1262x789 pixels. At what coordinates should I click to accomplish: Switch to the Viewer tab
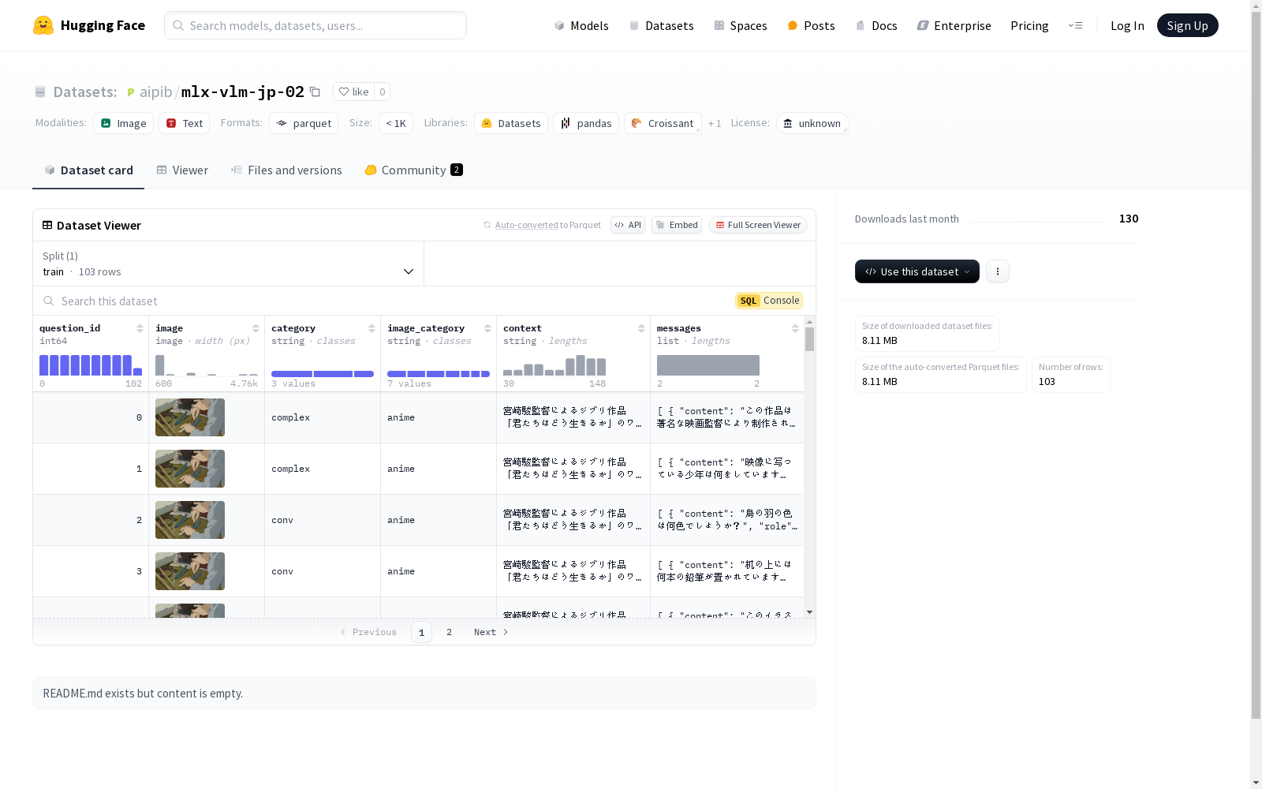pos(182,170)
